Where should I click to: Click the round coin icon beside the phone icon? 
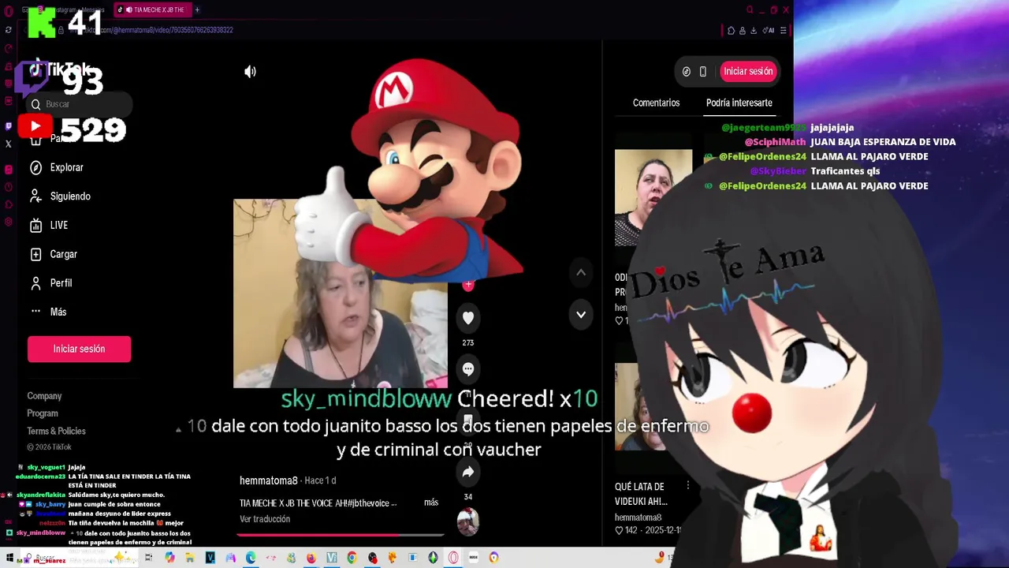[686, 72]
